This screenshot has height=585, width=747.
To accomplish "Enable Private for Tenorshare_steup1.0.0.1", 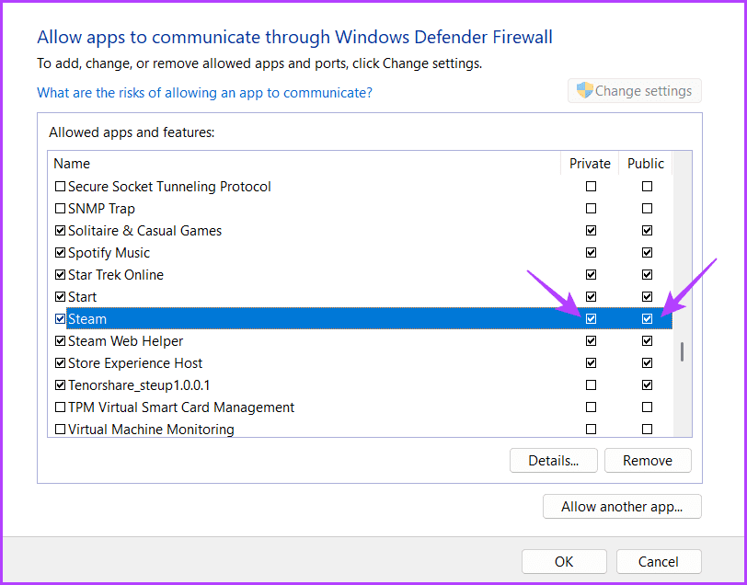I will click(x=591, y=384).
